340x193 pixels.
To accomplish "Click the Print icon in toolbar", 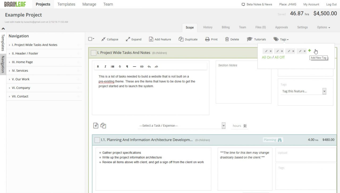I will point(207,39).
